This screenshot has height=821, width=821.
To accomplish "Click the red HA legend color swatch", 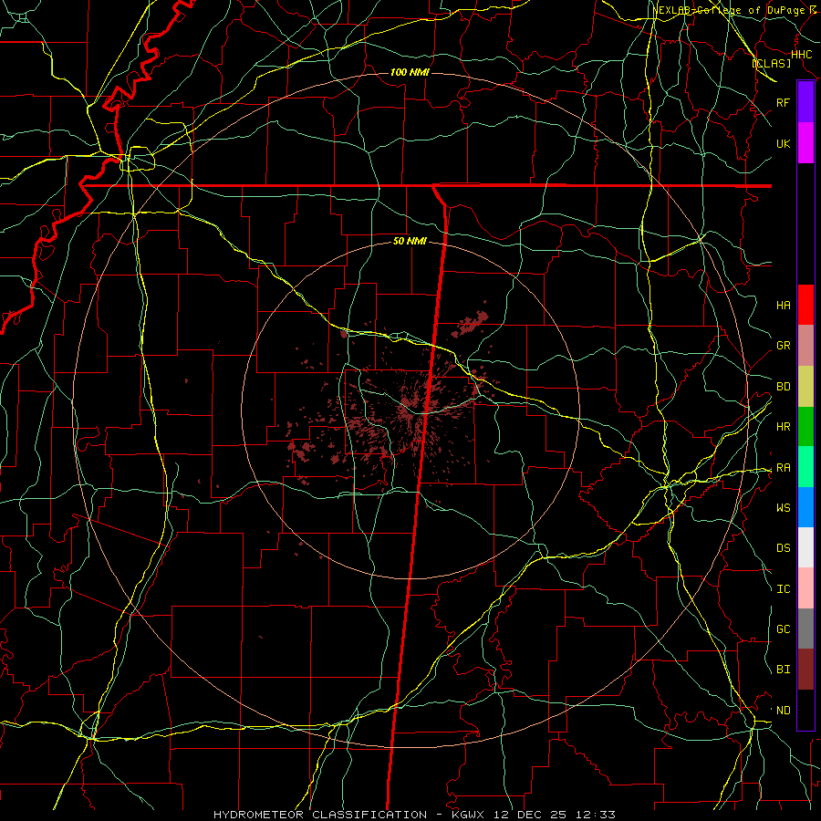I will [805, 305].
